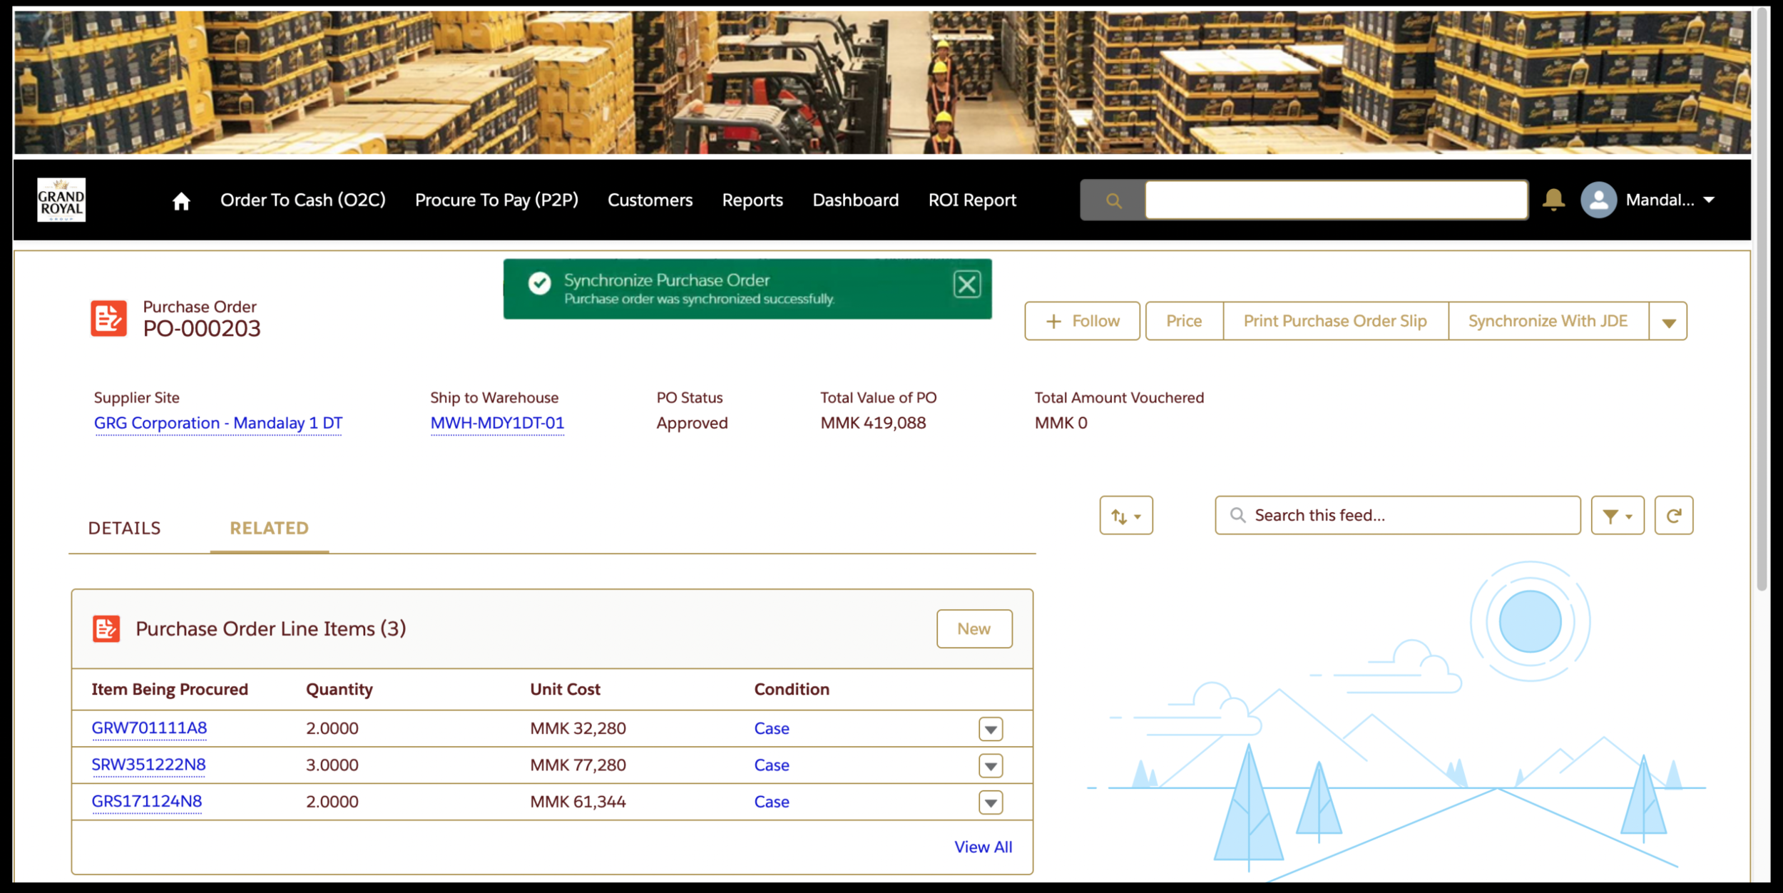Click the Home icon in navigation bar
Viewport: 1783px width, 893px height.
pyautogui.click(x=181, y=201)
